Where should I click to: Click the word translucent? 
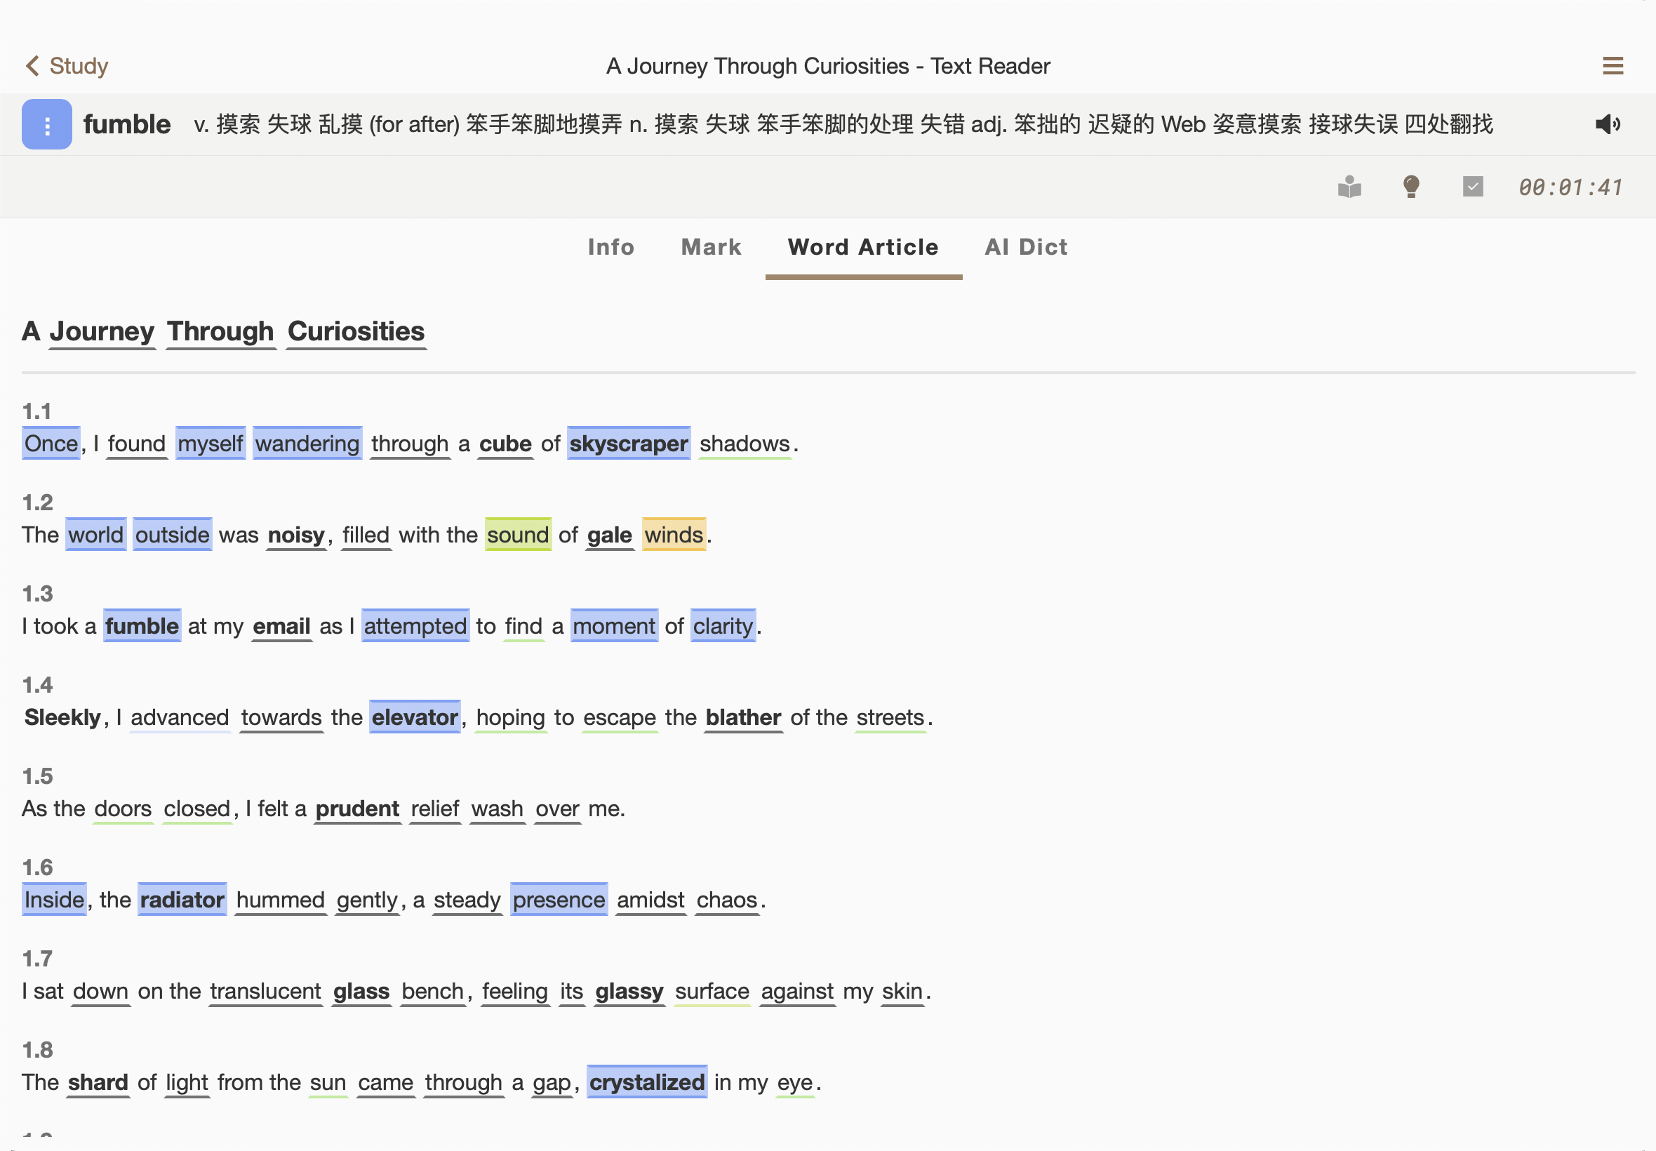click(x=265, y=991)
